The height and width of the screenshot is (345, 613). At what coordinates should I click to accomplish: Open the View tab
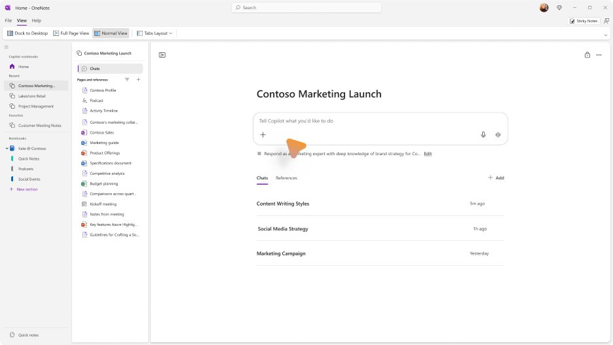coord(22,20)
